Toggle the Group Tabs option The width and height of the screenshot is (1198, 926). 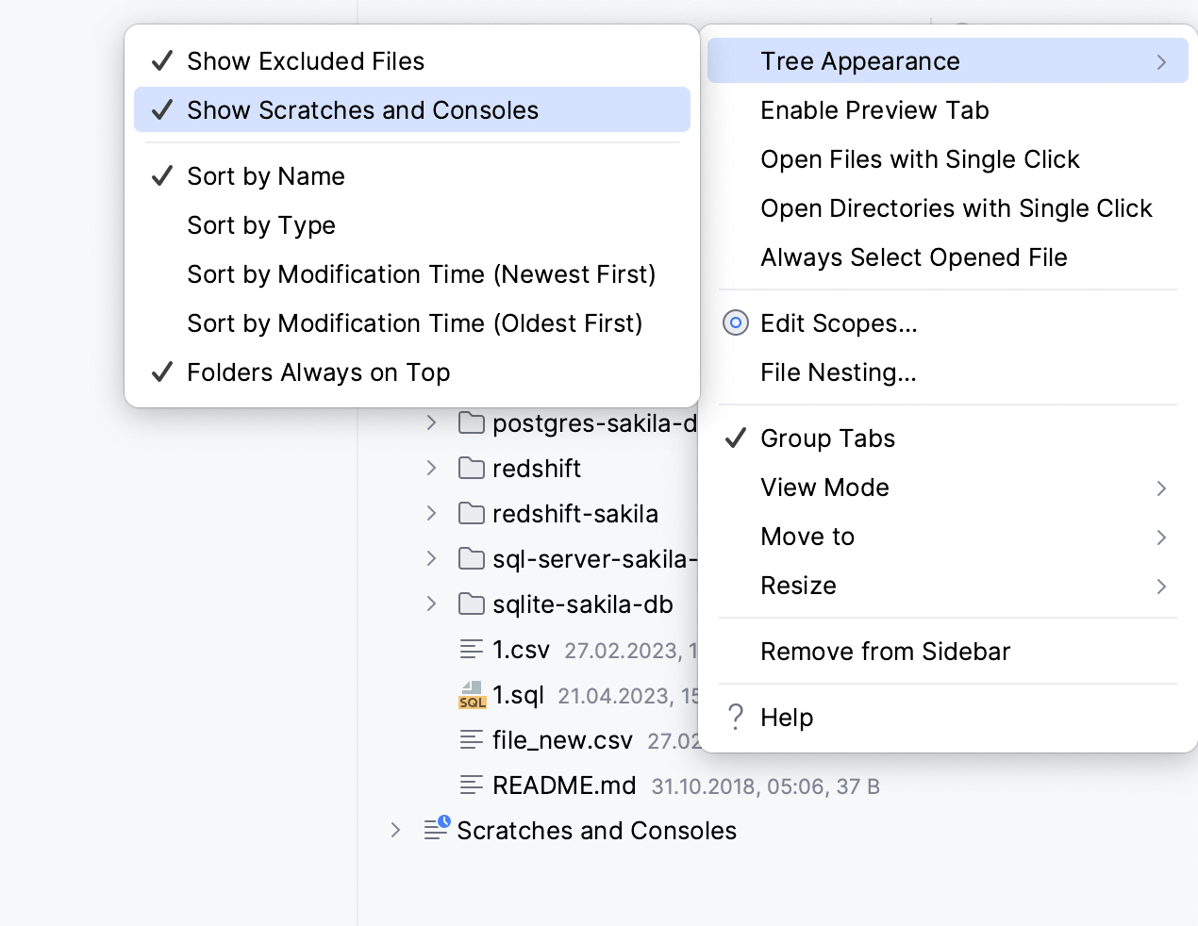827,438
